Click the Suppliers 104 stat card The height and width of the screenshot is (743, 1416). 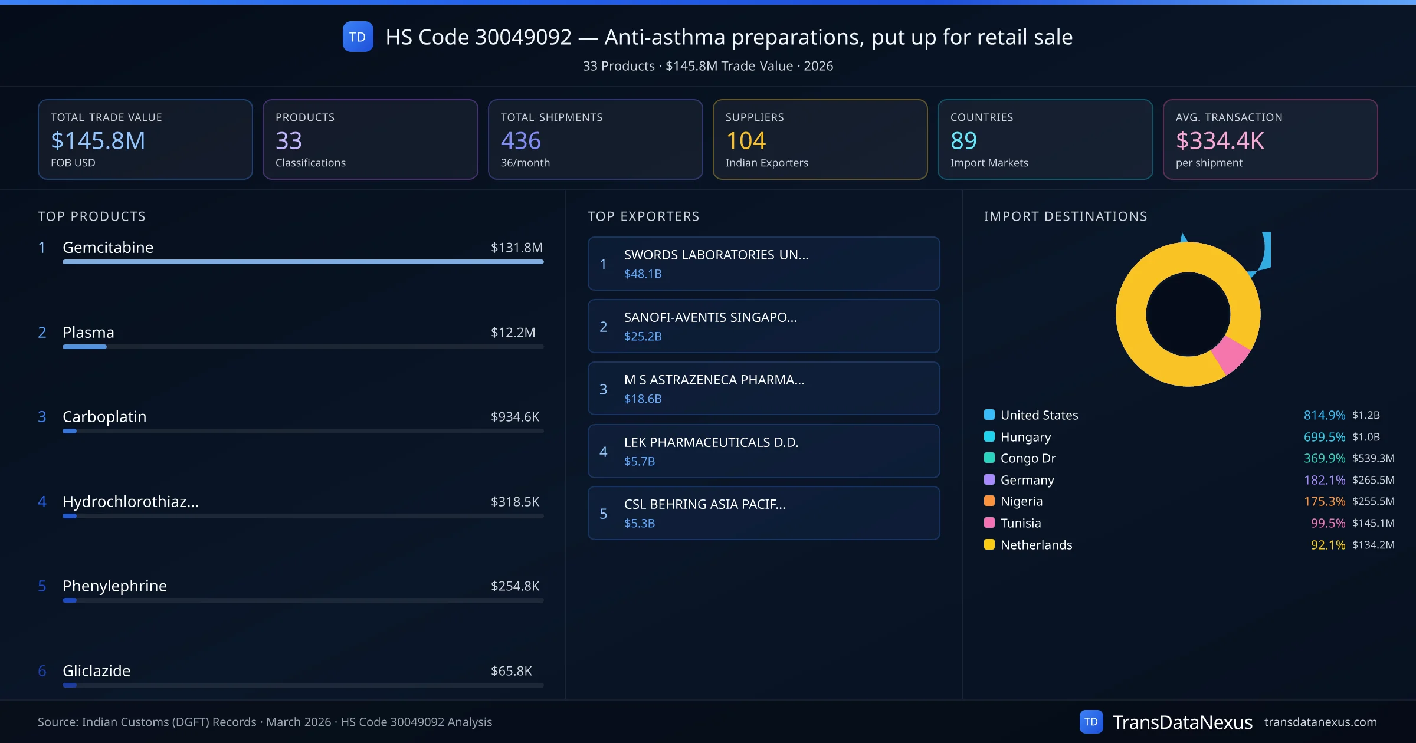point(820,139)
